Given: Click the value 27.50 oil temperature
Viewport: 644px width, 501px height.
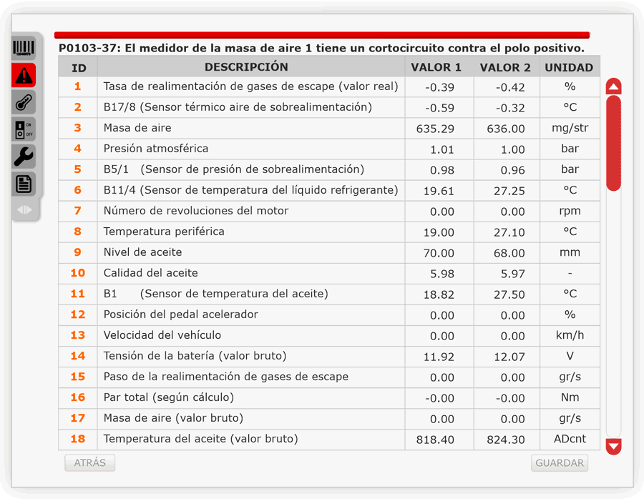Looking at the screenshot, I should tap(509, 294).
